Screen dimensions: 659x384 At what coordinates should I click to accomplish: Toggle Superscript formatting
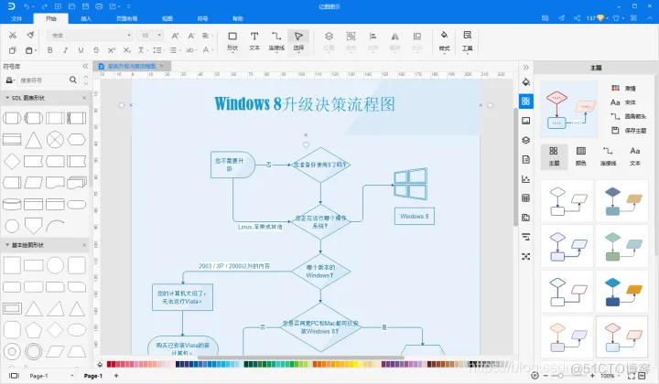112,50
